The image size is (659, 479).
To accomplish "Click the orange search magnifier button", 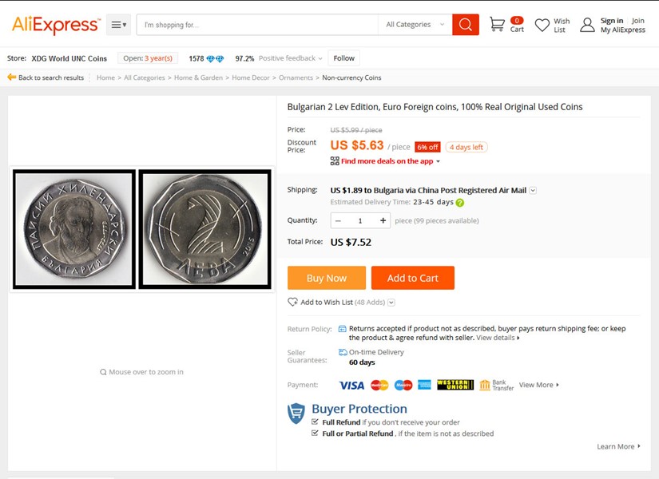I will [466, 25].
